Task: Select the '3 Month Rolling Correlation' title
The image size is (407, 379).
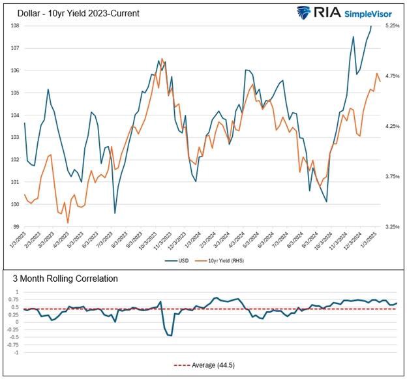Action: (65, 279)
